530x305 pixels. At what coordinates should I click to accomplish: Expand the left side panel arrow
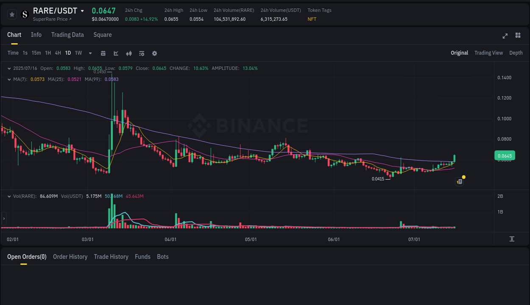4,218
